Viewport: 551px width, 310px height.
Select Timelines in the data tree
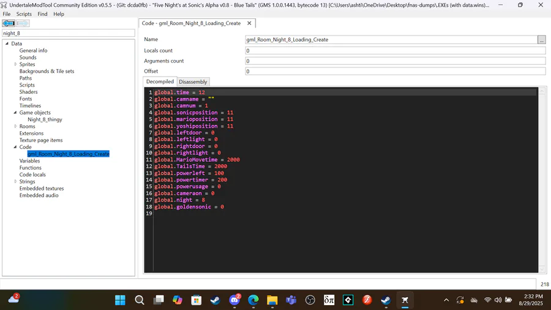30,105
